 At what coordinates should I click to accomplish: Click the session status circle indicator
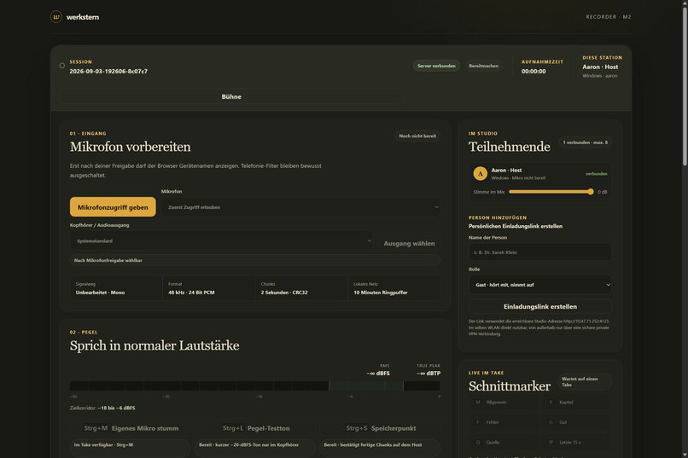pyautogui.click(x=61, y=66)
